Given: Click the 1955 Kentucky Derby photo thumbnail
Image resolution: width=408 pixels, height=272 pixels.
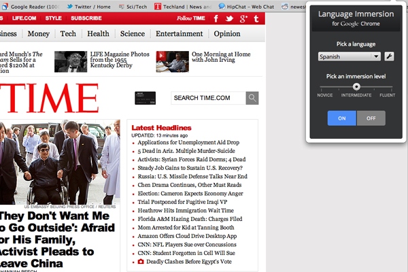Looking at the screenshot, I should (71, 61).
